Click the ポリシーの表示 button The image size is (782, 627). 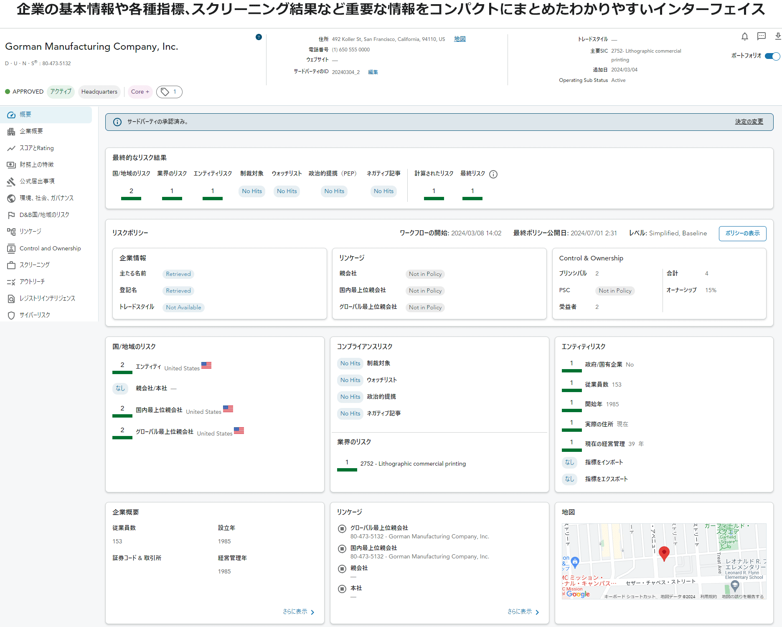pyautogui.click(x=742, y=233)
